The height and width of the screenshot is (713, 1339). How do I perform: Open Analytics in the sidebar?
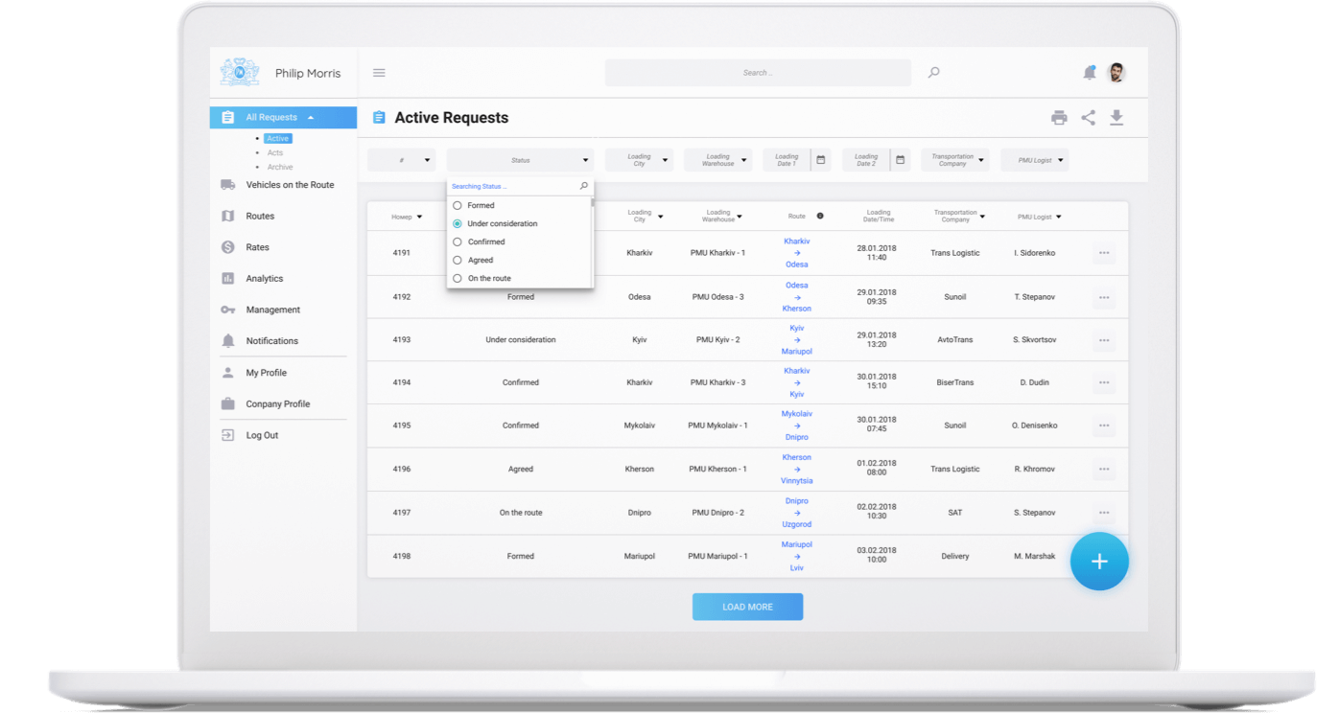click(264, 279)
